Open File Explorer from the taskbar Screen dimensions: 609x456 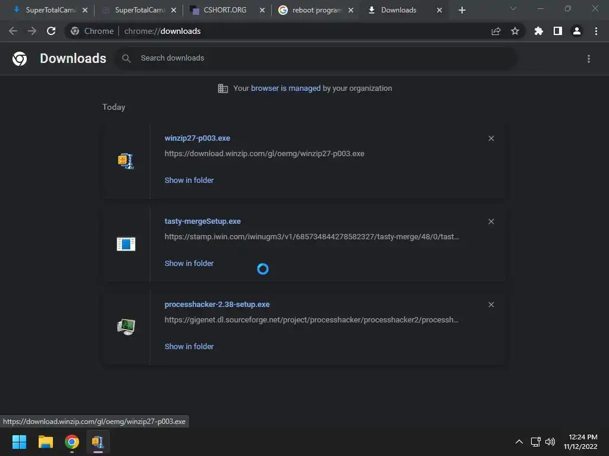click(45, 442)
